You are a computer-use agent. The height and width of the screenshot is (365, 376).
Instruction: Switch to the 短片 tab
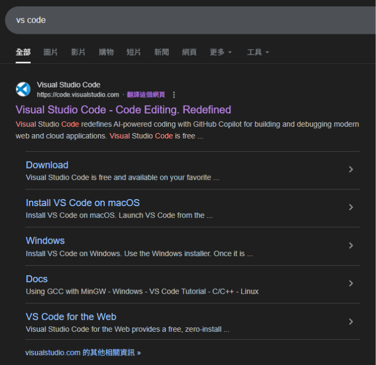[x=134, y=52]
